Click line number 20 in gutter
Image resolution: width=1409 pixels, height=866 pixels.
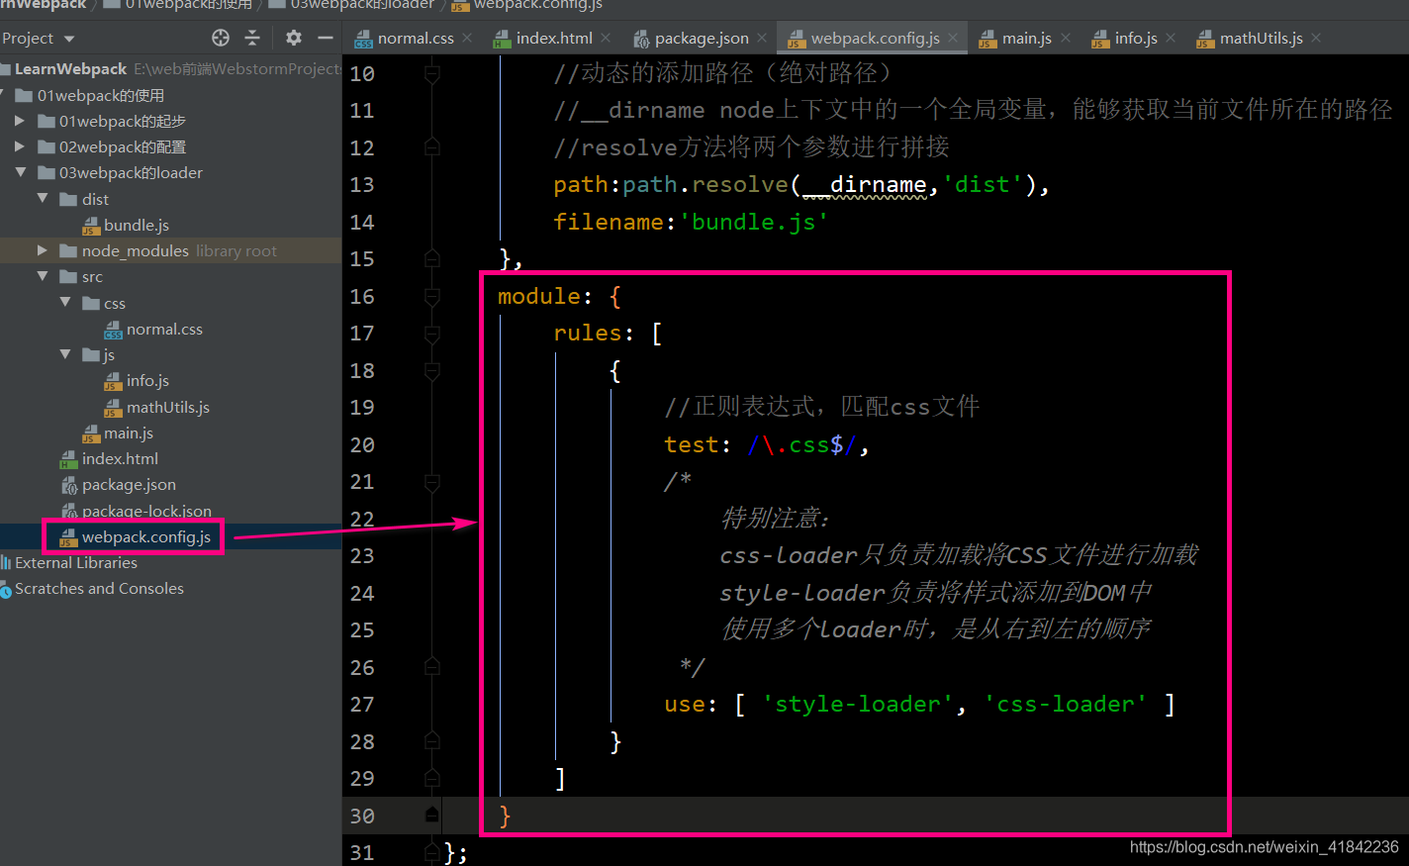click(x=362, y=445)
